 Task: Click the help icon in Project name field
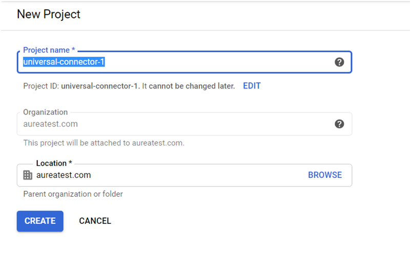(339, 62)
